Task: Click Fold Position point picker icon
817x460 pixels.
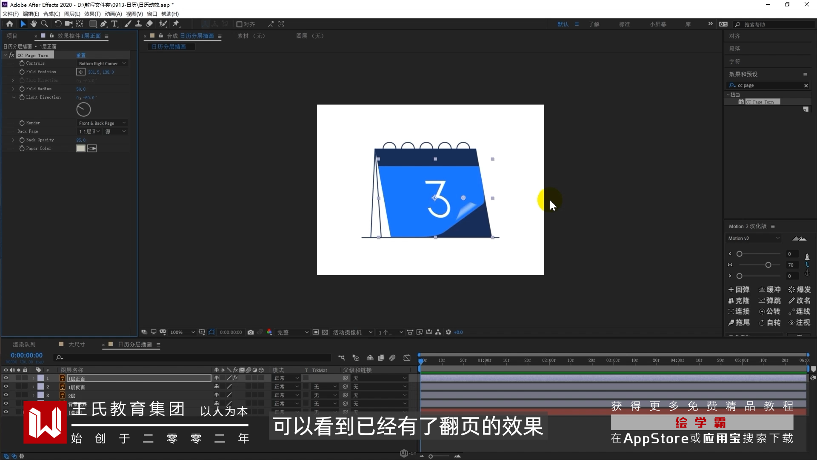Action: [81, 72]
